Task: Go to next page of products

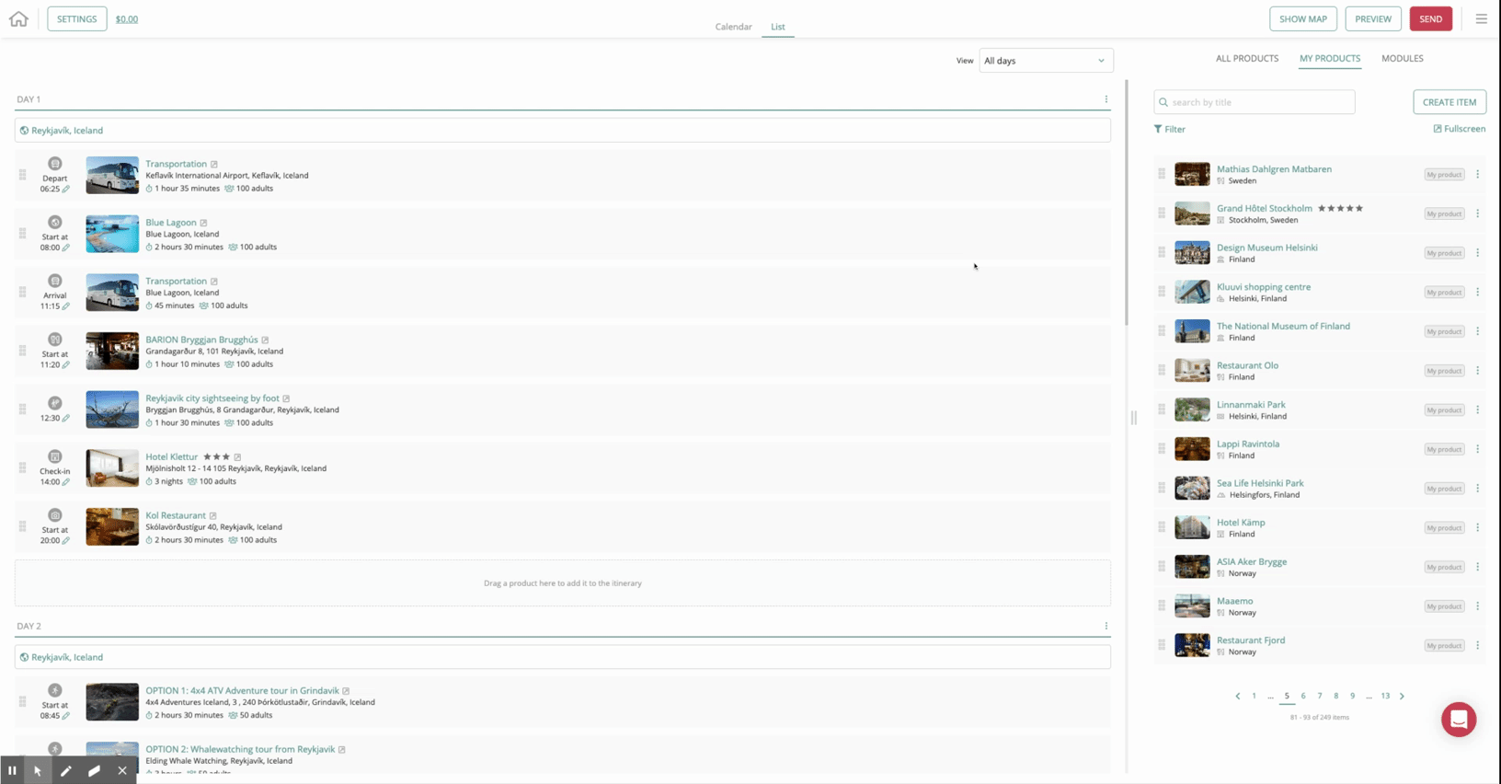Action: tap(1402, 697)
